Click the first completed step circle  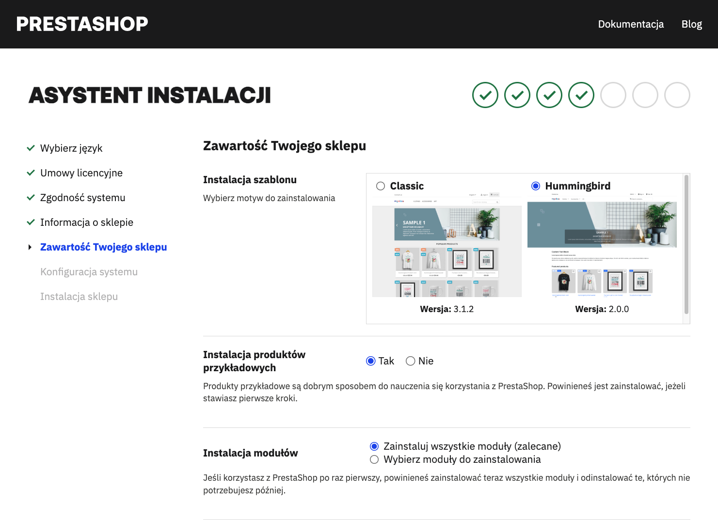coord(485,95)
